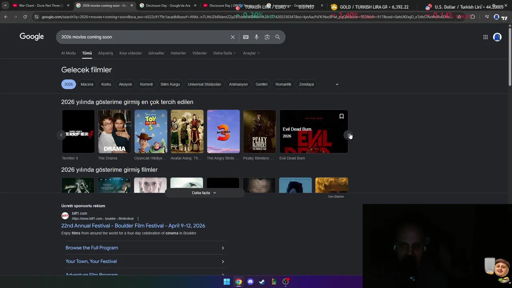Select the Gerilim filter chip
The image size is (512, 288).
click(262, 84)
